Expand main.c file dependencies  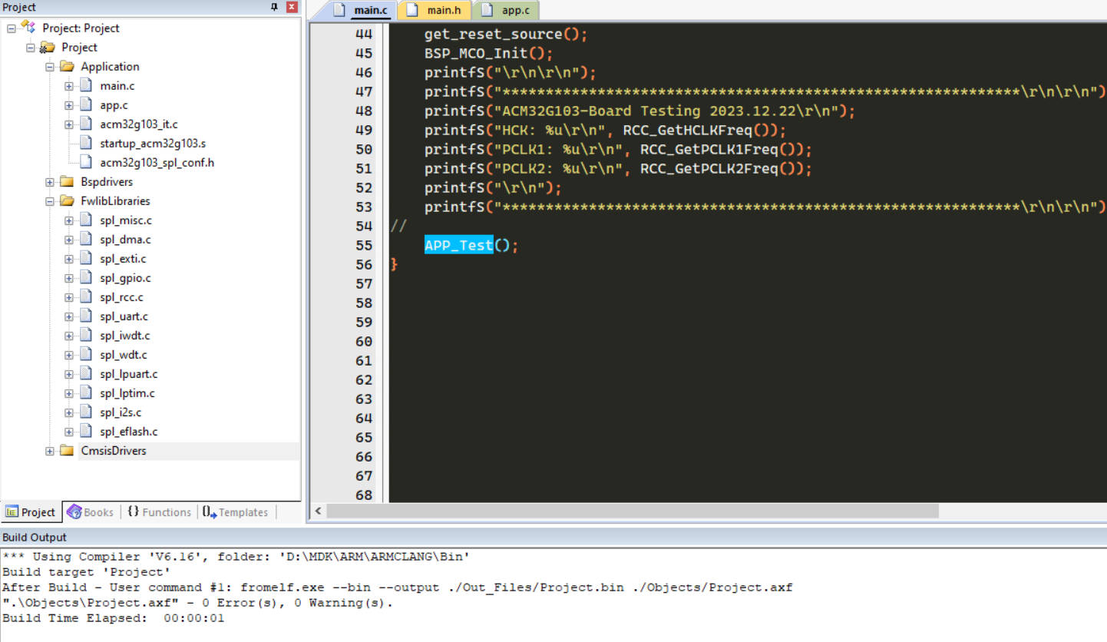pos(69,86)
